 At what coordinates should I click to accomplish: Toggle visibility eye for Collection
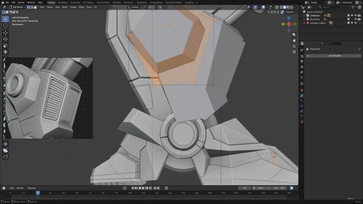356,15
